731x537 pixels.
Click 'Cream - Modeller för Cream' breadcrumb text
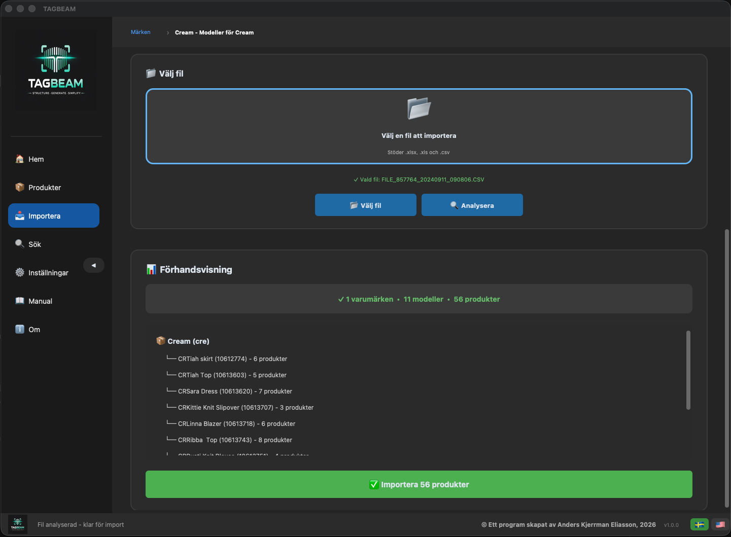point(214,32)
